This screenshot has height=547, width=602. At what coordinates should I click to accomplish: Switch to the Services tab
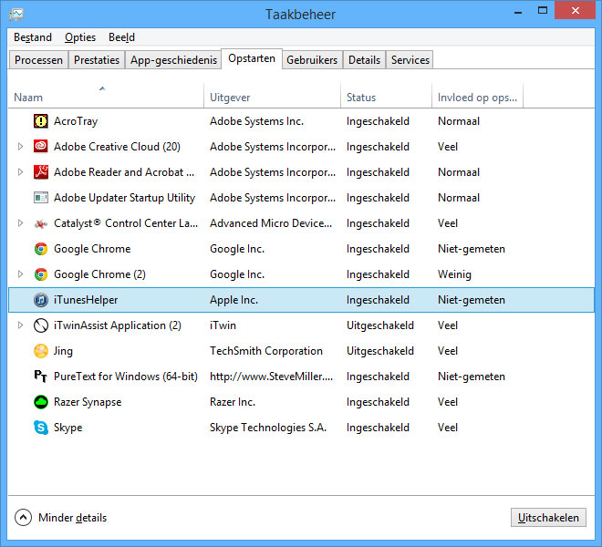[x=410, y=60]
